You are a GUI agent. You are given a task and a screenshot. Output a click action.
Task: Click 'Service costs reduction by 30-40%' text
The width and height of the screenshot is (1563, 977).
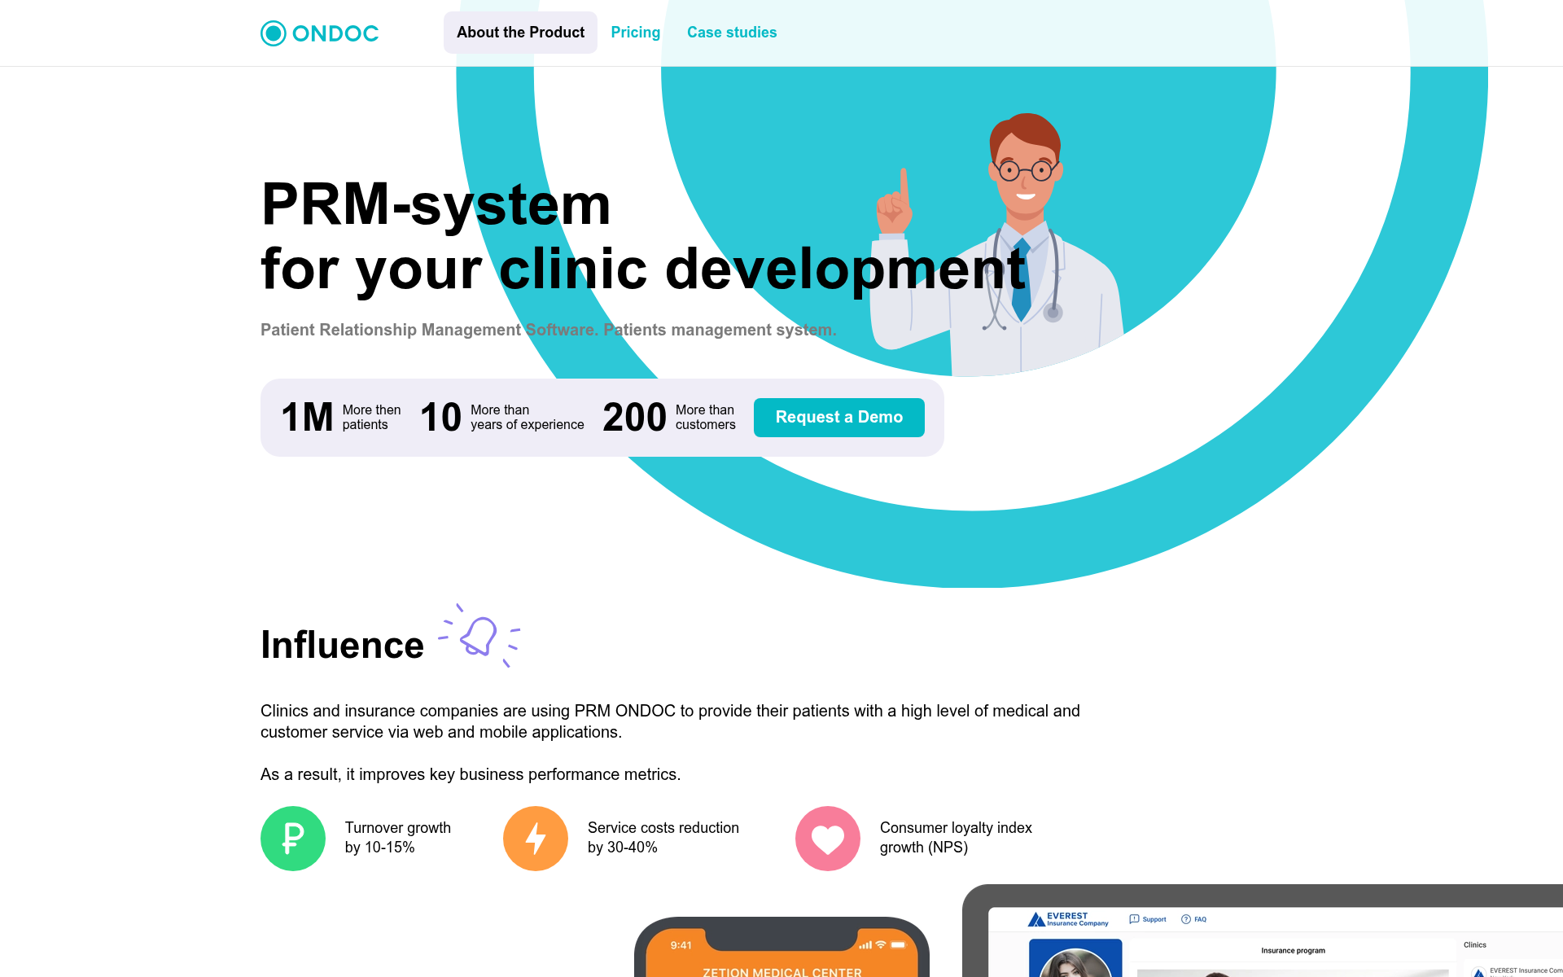coord(663,838)
